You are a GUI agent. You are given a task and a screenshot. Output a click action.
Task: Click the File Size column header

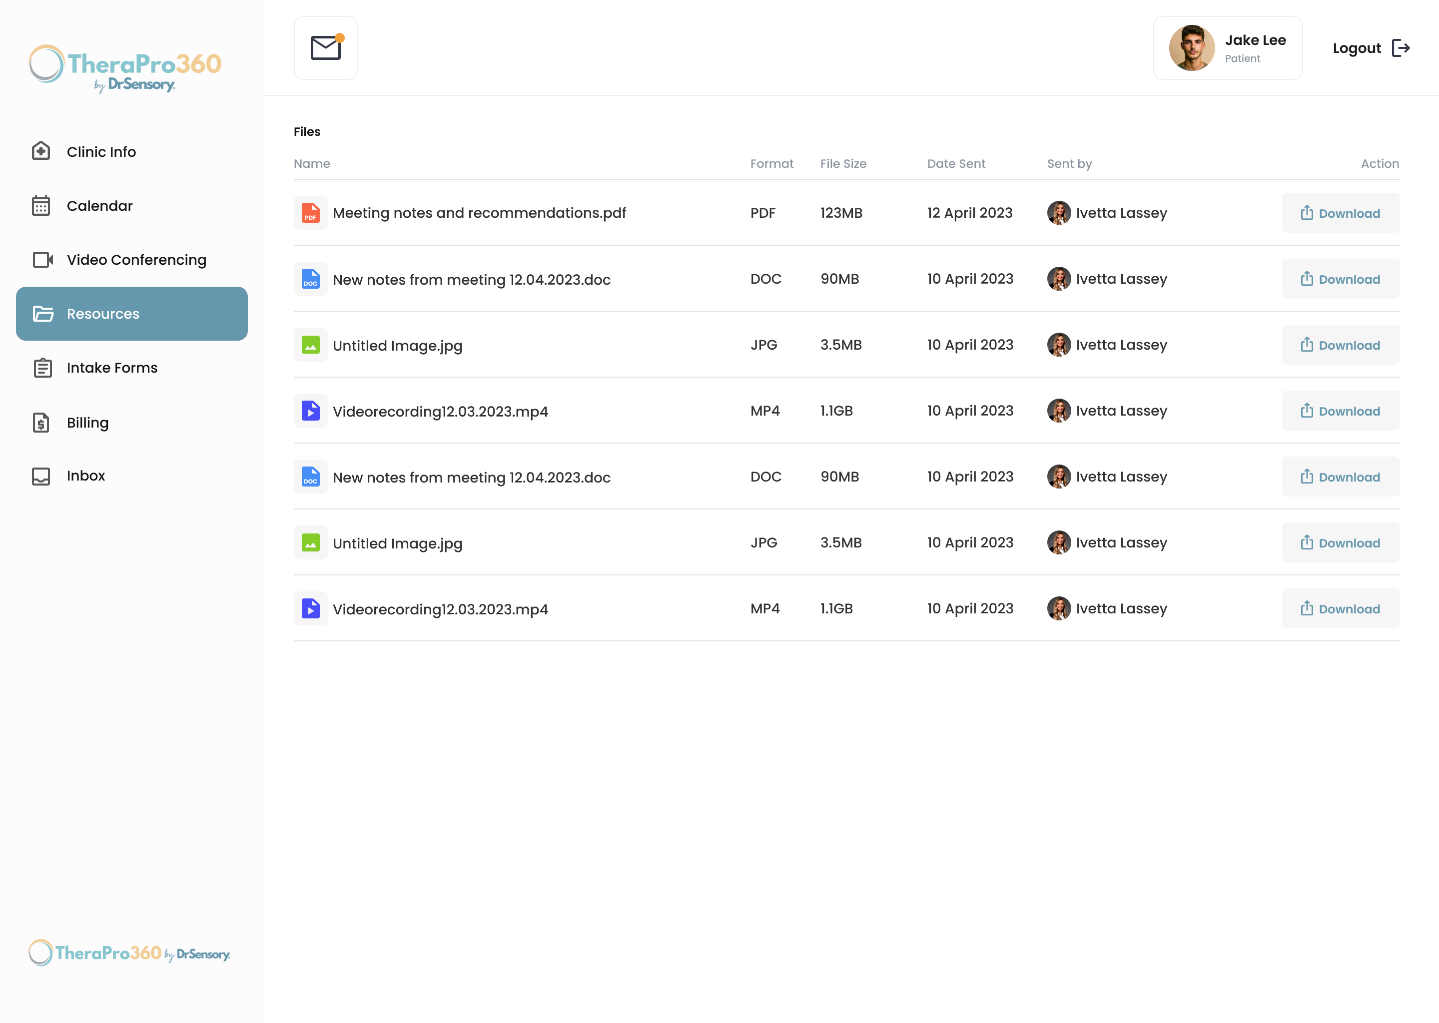(x=843, y=164)
